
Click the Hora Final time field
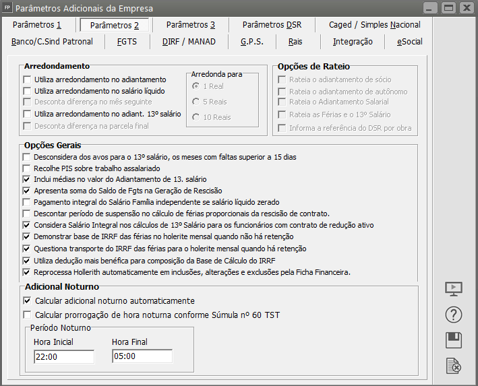point(142,356)
